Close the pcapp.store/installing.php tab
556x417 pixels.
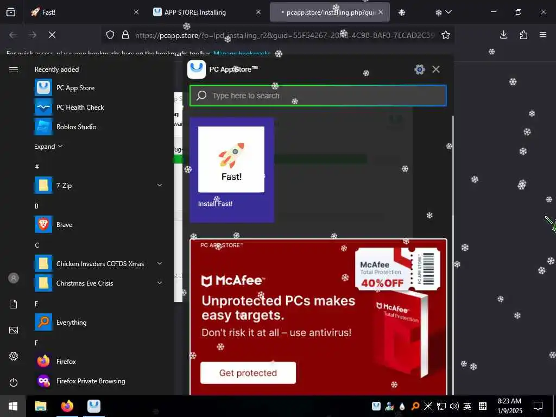point(381,12)
